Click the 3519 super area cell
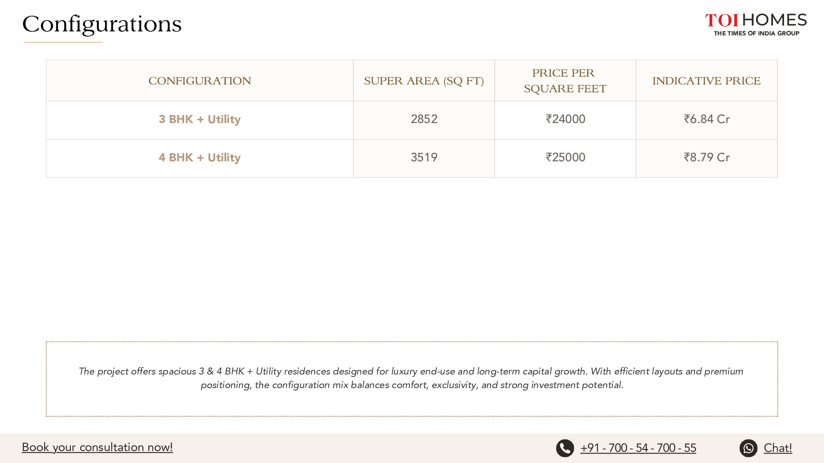This screenshot has height=463, width=824. tap(424, 158)
